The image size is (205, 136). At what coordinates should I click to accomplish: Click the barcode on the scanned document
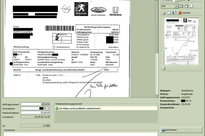click(59, 28)
